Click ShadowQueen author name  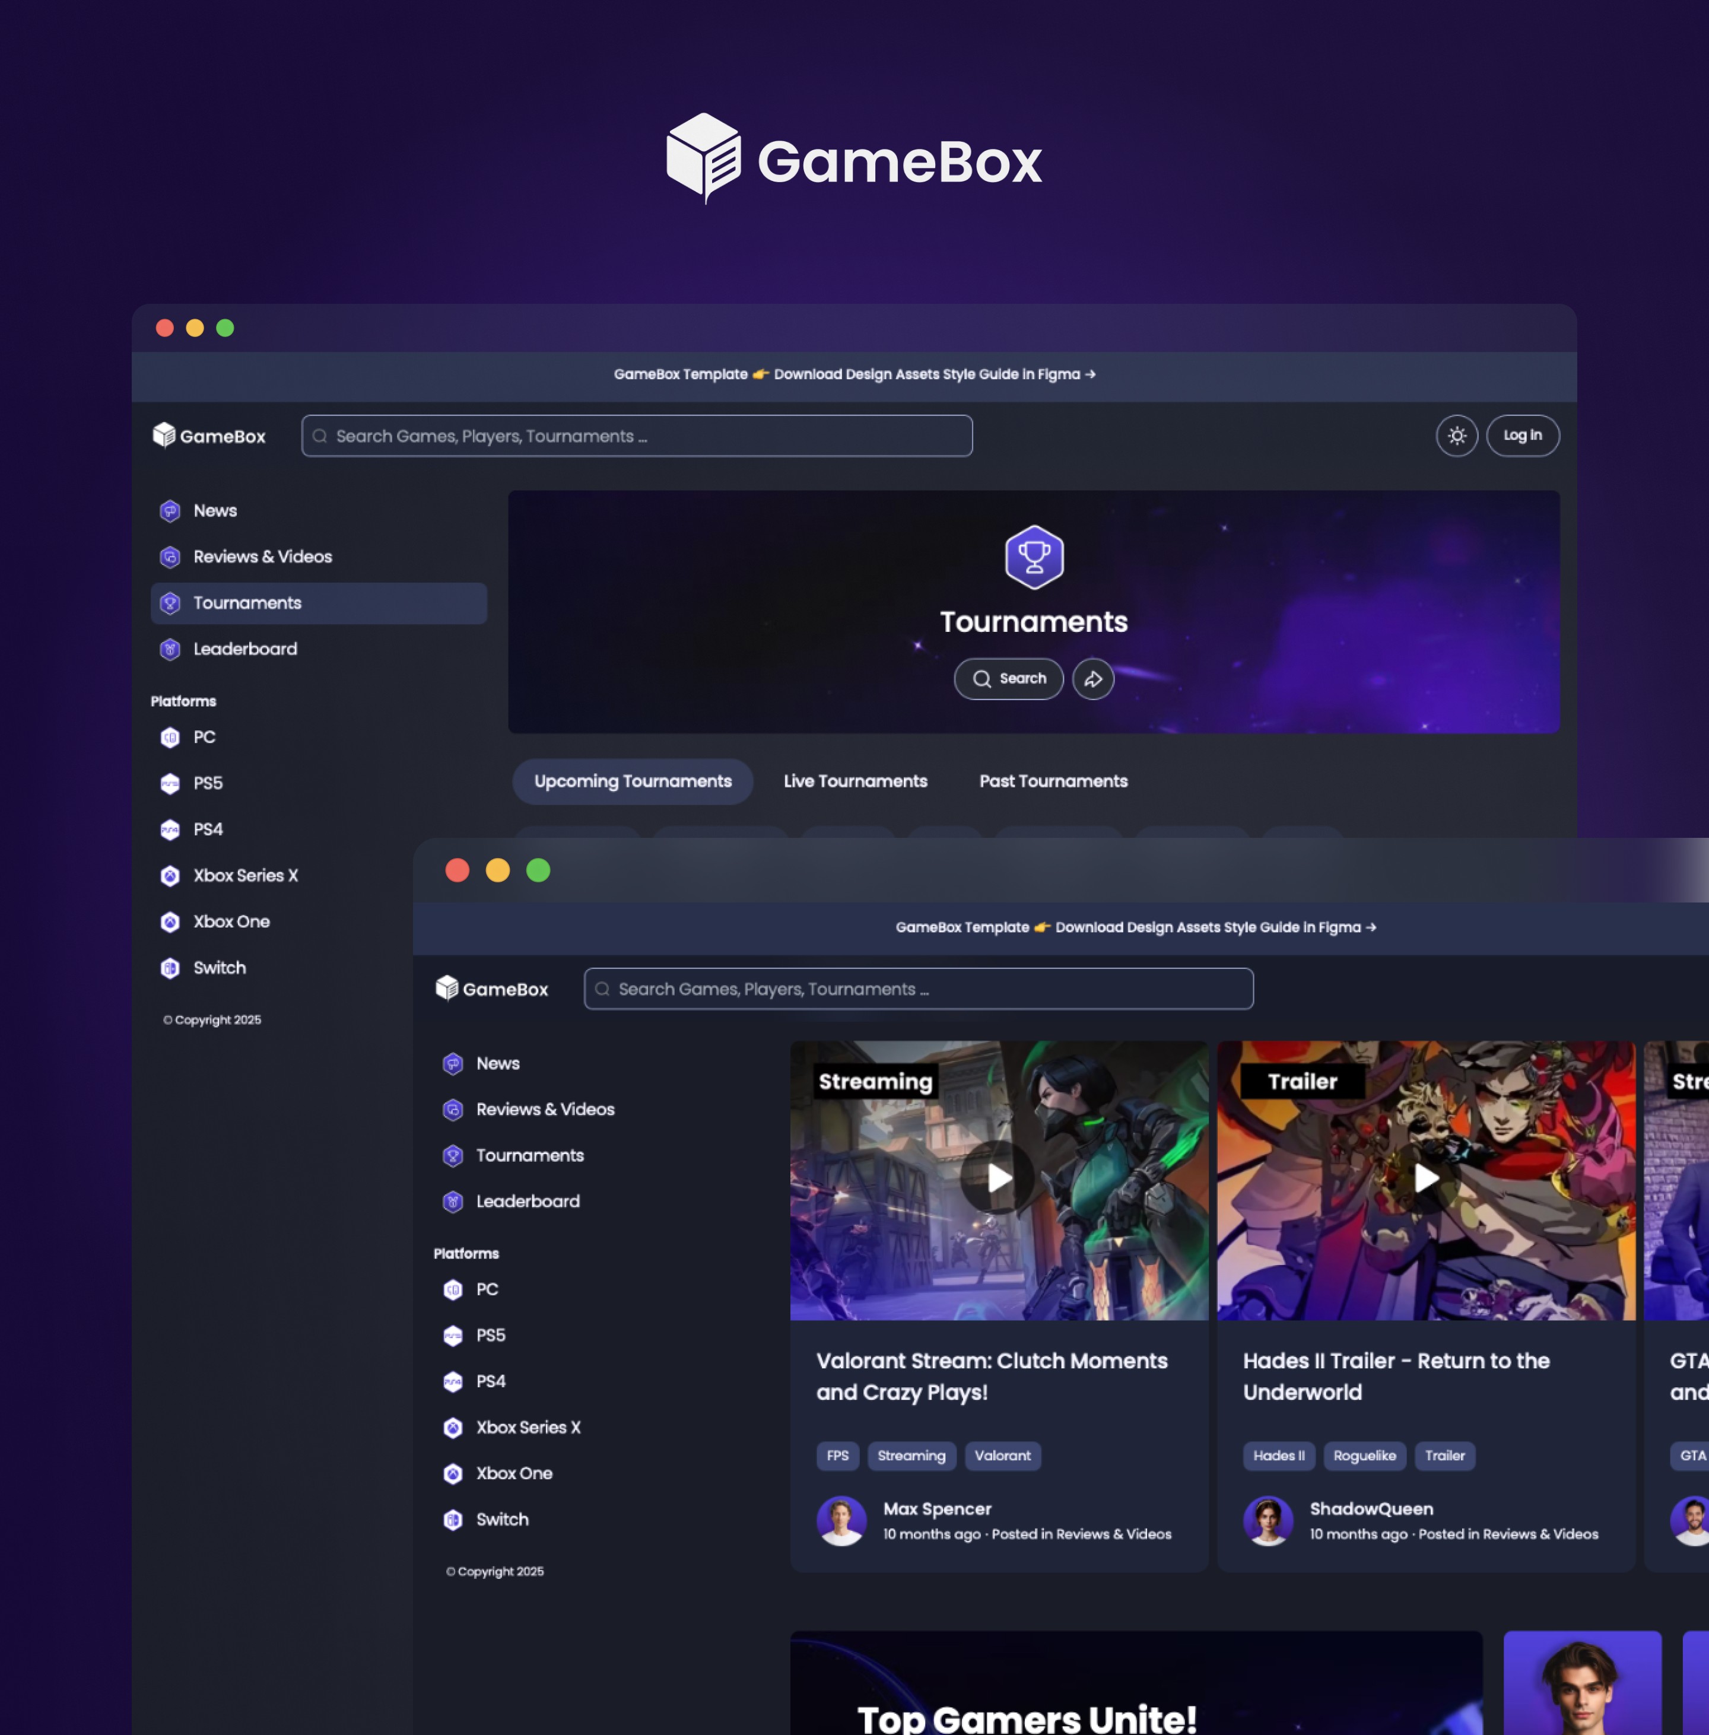(x=1371, y=1509)
